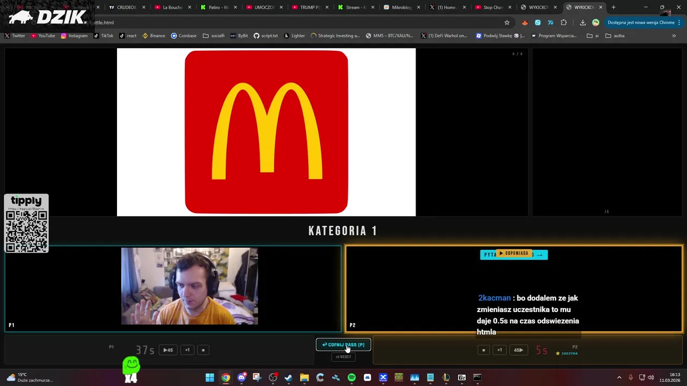
Task: Open Chrome downloads icon
Action: [x=583, y=23]
